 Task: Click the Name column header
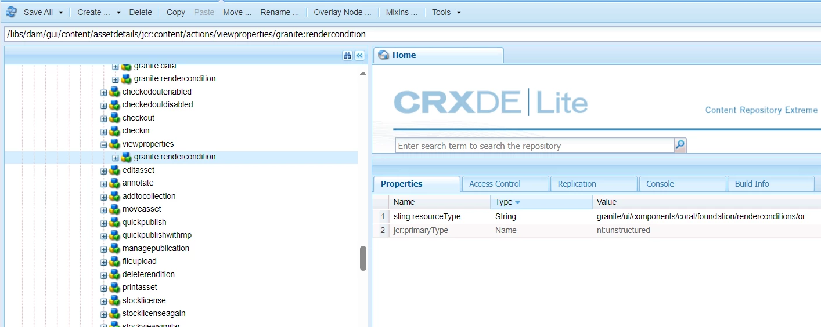point(440,202)
